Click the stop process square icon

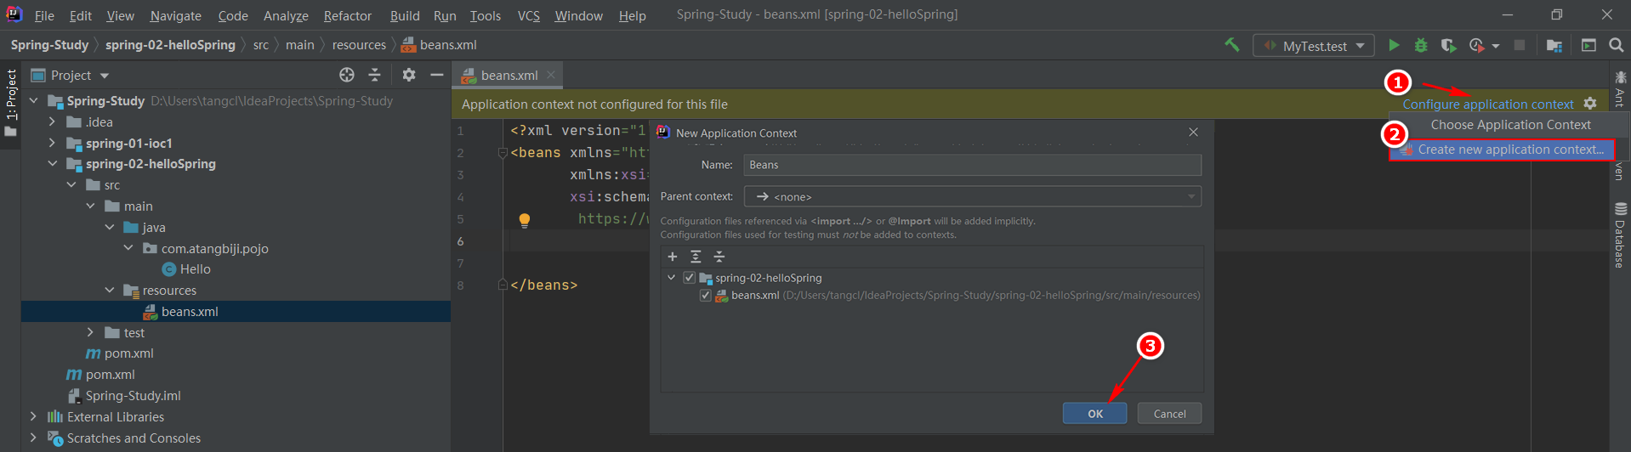click(1520, 45)
